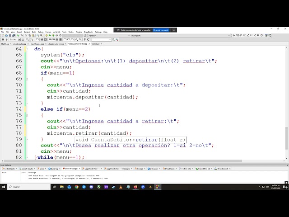Collapse the fold marker at line 69
This screenshot has width=289, height=217.
pos(27,79)
